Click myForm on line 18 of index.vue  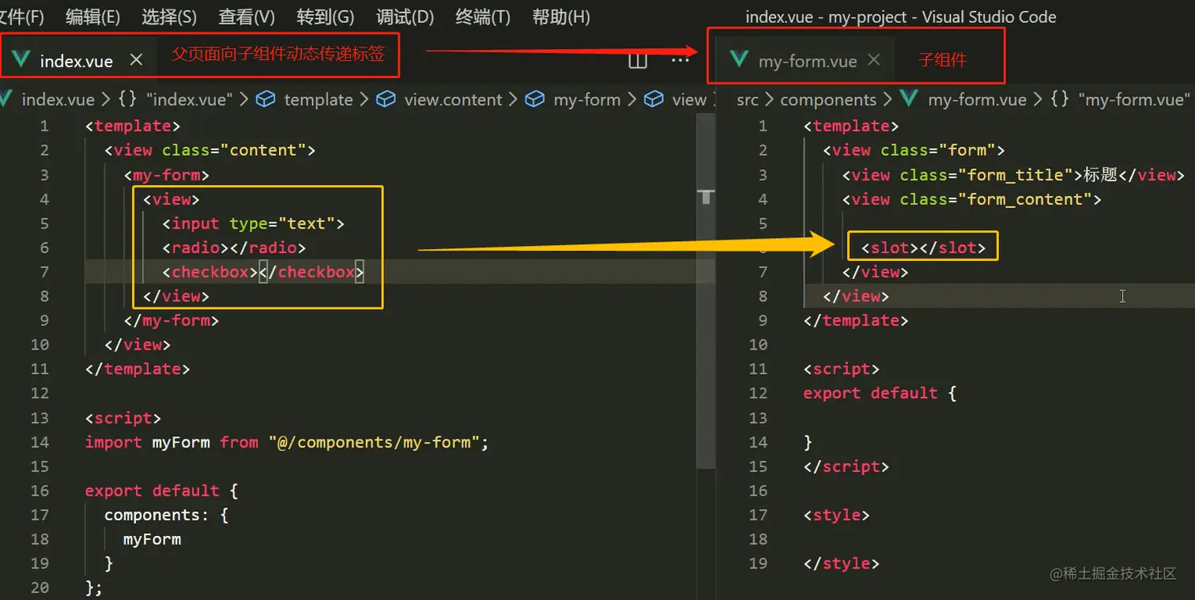click(152, 540)
